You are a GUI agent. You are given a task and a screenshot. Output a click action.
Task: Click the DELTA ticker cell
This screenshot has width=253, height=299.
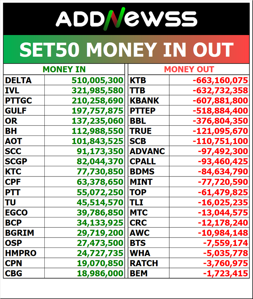pyautogui.click(x=18, y=81)
